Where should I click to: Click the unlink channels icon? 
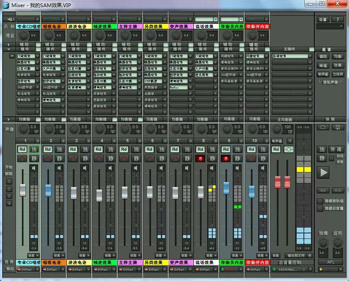pyautogui.click(x=338, y=190)
